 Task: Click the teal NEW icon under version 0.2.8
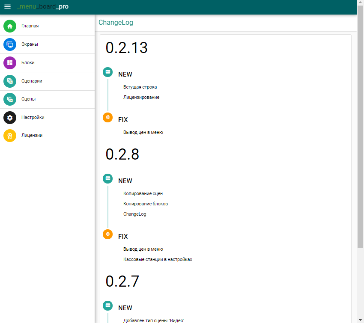tap(108, 178)
